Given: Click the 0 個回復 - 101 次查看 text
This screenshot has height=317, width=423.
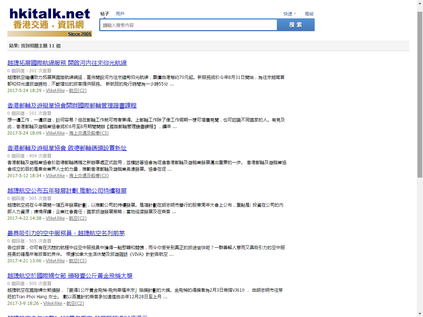Looking at the screenshot, I should (29, 113).
